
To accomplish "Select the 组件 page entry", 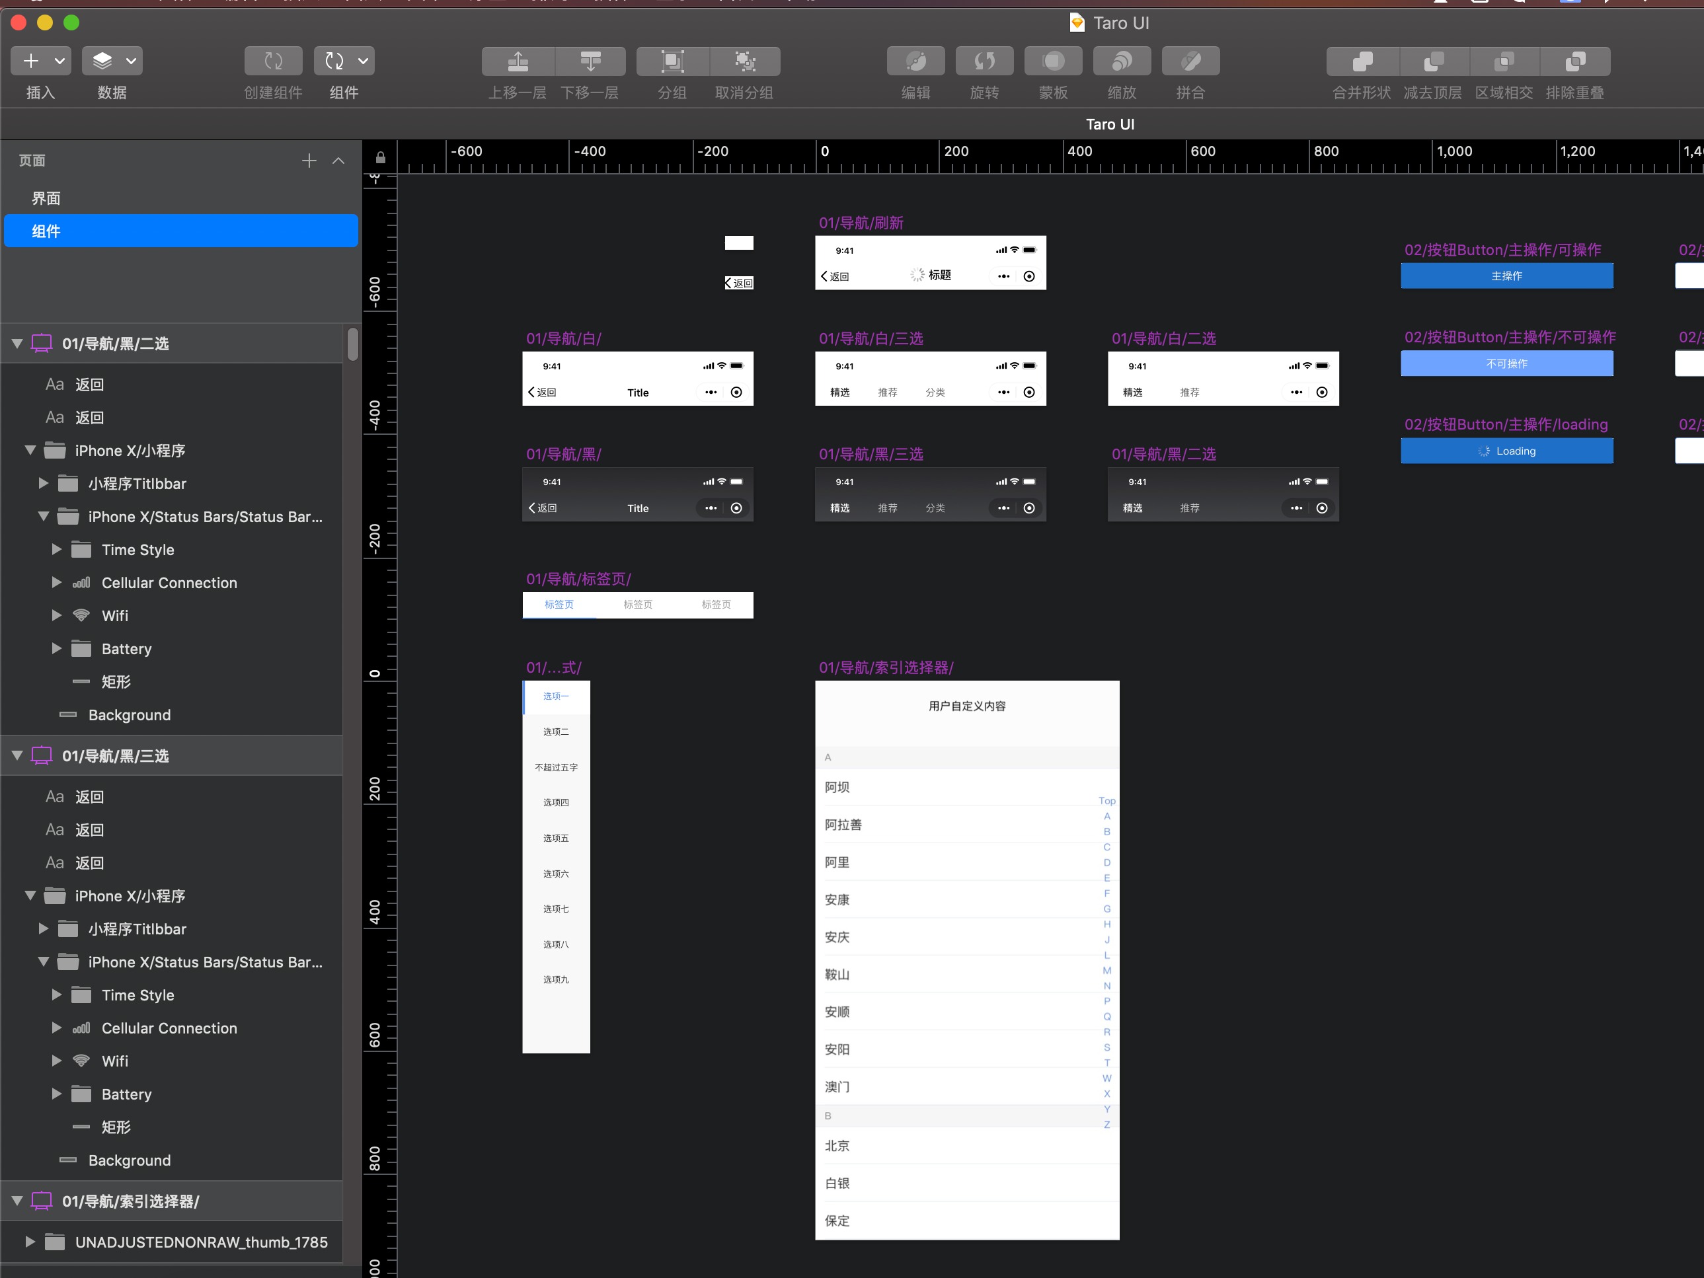I will tap(46, 231).
